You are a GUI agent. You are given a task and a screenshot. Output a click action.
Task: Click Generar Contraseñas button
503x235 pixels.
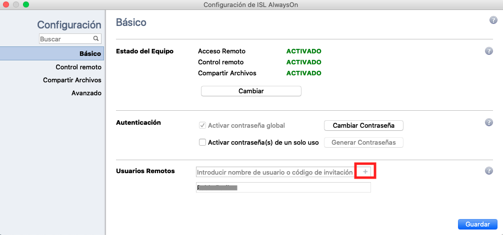pyautogui.click(x=363, y=143)
